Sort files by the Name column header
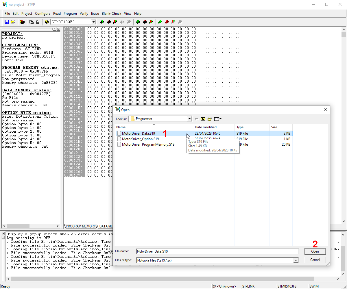 click(x=154, y=127)
